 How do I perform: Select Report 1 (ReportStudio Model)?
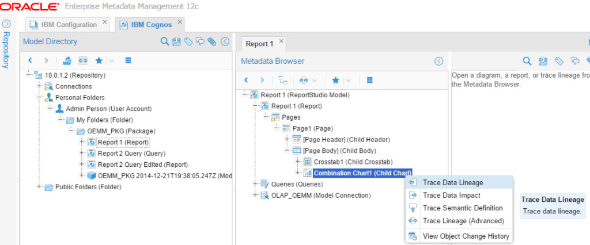305,95
